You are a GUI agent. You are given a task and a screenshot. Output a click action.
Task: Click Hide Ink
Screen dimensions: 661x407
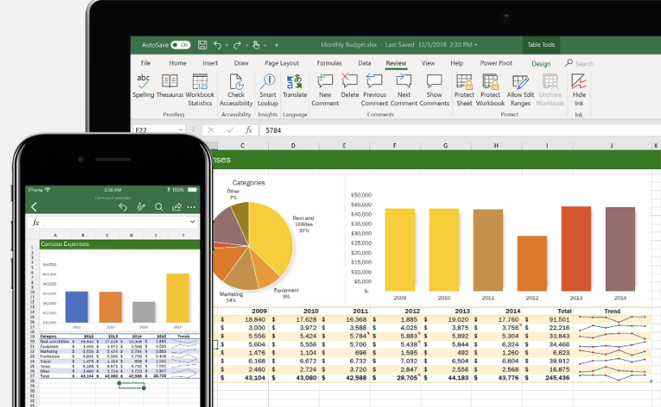tap(579, 90)
